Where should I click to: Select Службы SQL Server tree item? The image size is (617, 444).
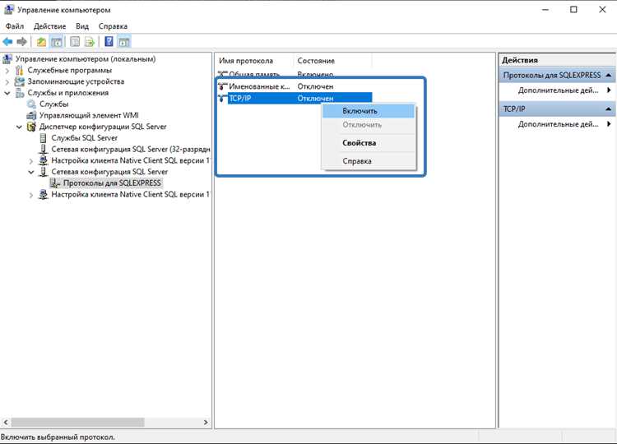[84, 138]
